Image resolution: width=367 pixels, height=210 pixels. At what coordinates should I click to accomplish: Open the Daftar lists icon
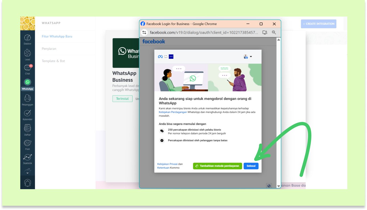pyautogui.click(x=27, y=130)
